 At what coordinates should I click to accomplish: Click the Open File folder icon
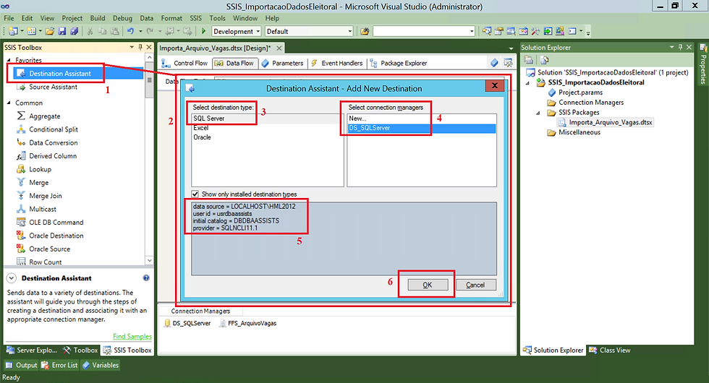click(50, 31)
